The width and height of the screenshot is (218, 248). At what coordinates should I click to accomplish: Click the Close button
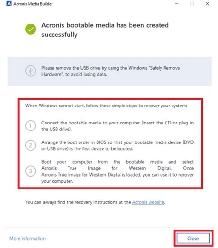(193, 238)
